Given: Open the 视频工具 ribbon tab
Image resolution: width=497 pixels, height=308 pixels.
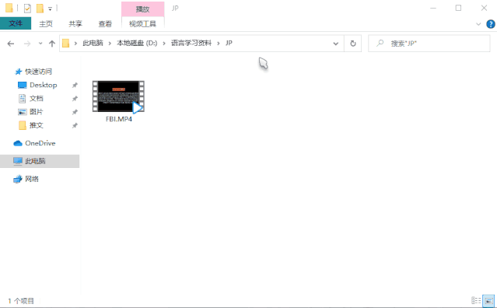Looking at the screenshot, I should pos(142,24).
